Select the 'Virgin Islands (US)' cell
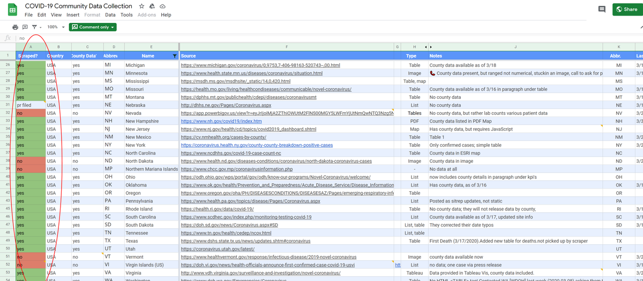This screenshot has width=643, height=281. [x=152, y=265]
